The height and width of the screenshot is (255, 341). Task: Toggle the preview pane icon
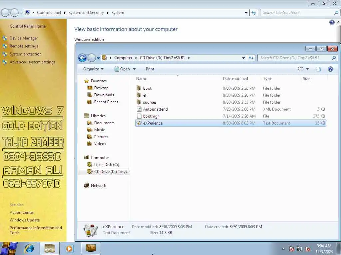coord(319,69)
